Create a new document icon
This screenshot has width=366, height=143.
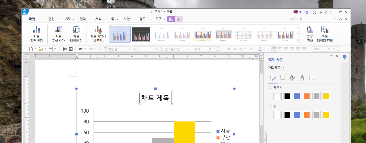click(31, 49)
